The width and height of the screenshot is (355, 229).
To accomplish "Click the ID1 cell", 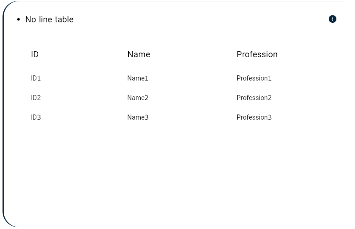I will coord(36,78).
